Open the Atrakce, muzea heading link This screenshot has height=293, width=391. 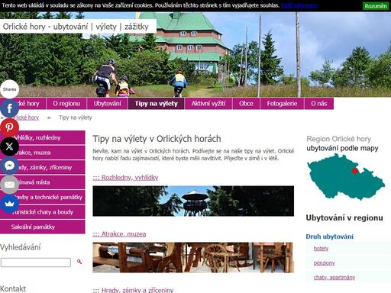pyautogui.click(x=119, y=234)
